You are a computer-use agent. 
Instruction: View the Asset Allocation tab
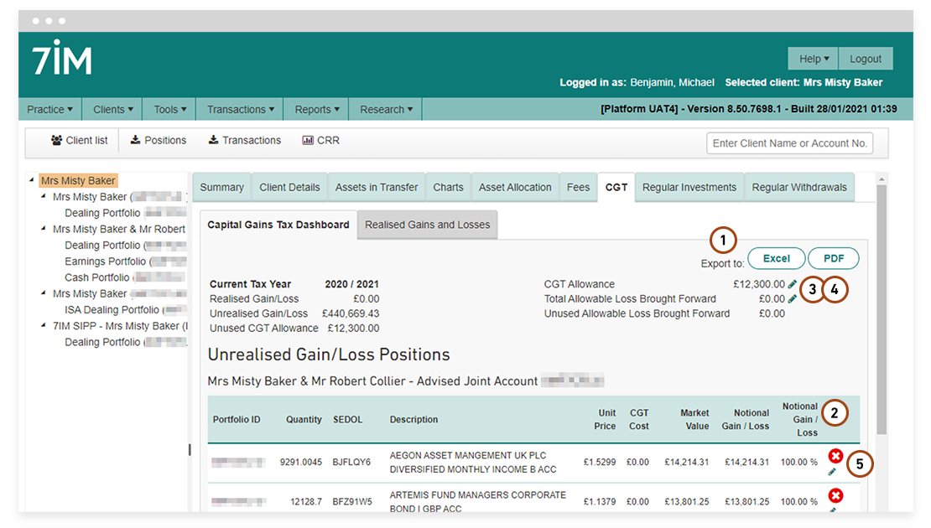pyautogui.click(x=515, y=188)
